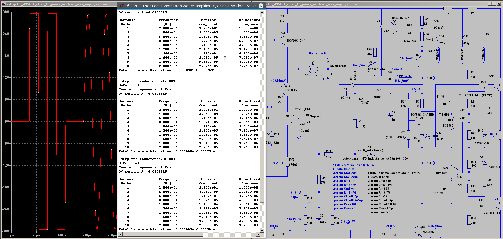Select the Ij current source symbol in schematic
The width and height of the screenshot is (503, 239).
[328, 79]
